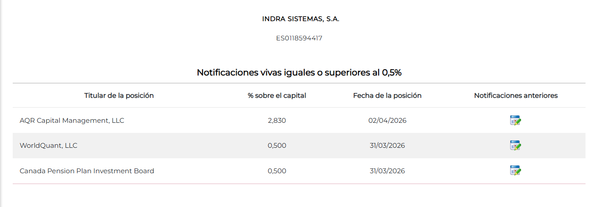Click WorldQuant's 0,500 percentage value
614x207 pixels.
point(277,146)
